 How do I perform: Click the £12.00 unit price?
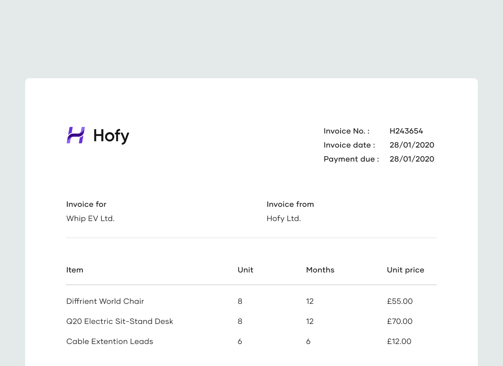399,341
